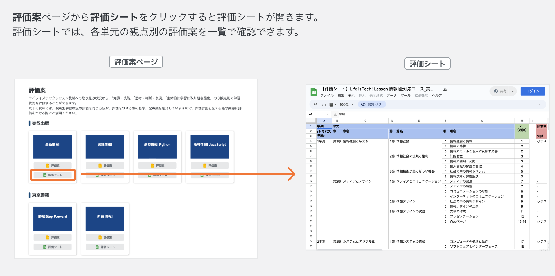Collapse the toolbar with the up chevron
This screenshot has height=276, width=555.
539,104
